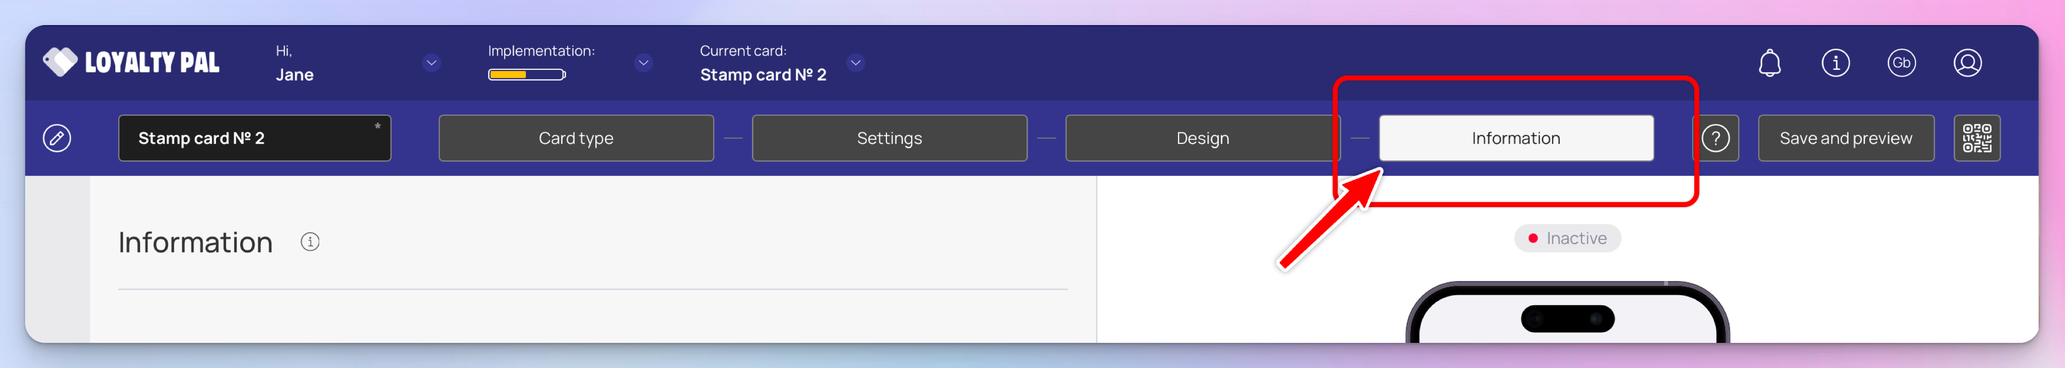Go to the Design tab
Viewport: 2065px width, 368px height.
point(1202,138)
